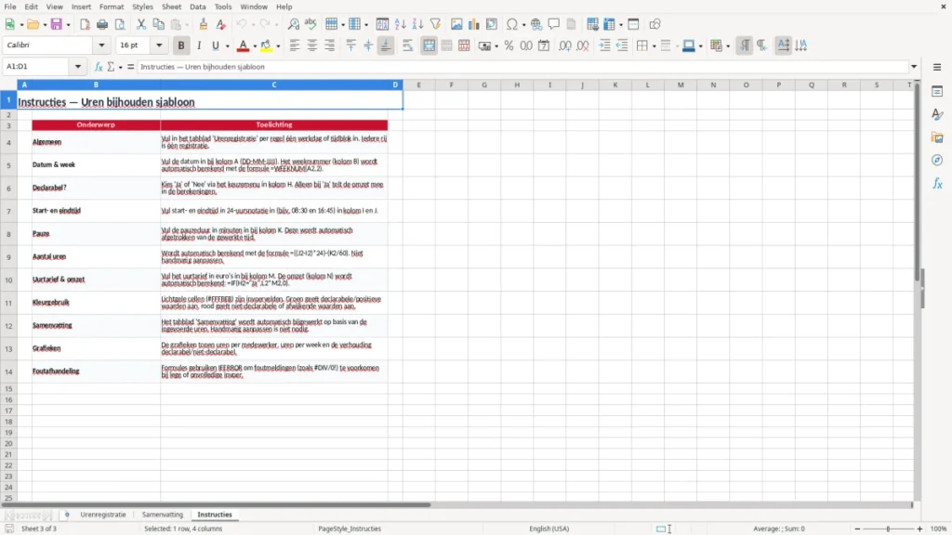Open sidebar Navigator compass icon
The image size is (952, 535).
(x=937, y=160)
